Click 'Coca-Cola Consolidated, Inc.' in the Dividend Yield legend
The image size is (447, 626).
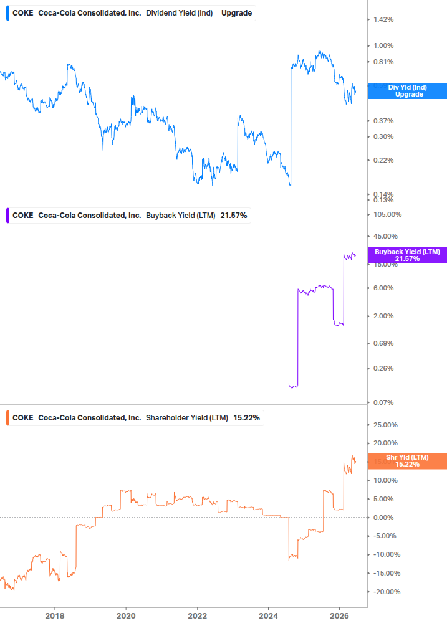tap(90, 13)
